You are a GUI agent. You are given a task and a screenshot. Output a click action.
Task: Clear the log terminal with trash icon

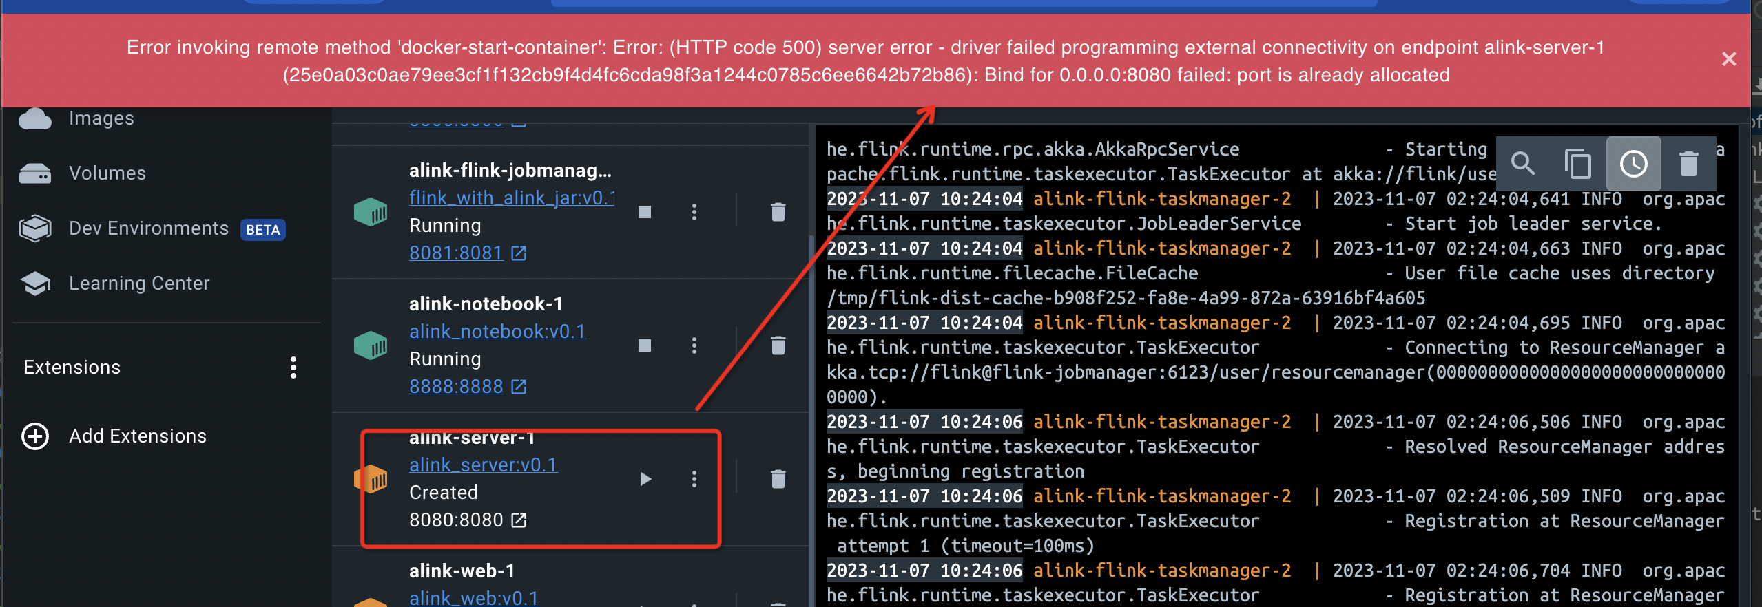coord(1689,164)
